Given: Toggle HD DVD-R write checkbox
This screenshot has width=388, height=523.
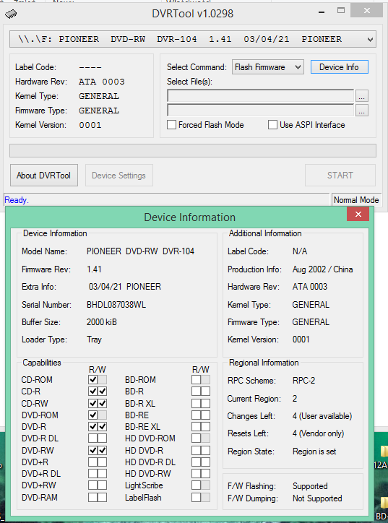Looking at the screenshot, I should [x=206, y=451].
